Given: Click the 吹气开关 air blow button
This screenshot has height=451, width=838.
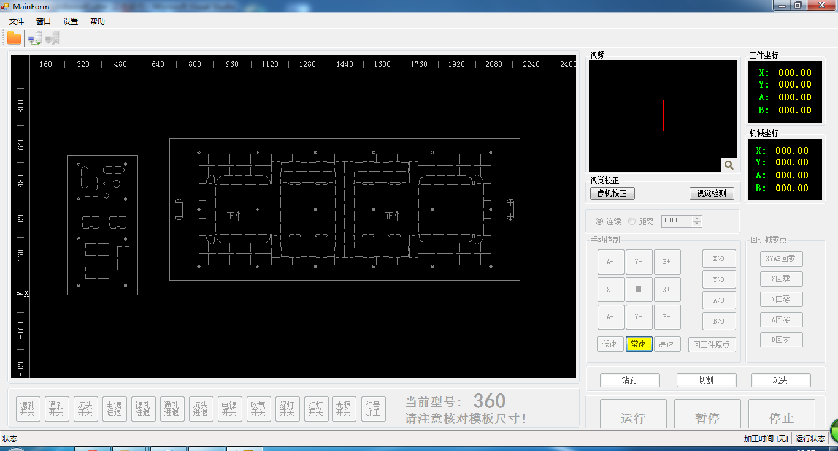Looking at the screenshot, I should click(x=258, y=409).
